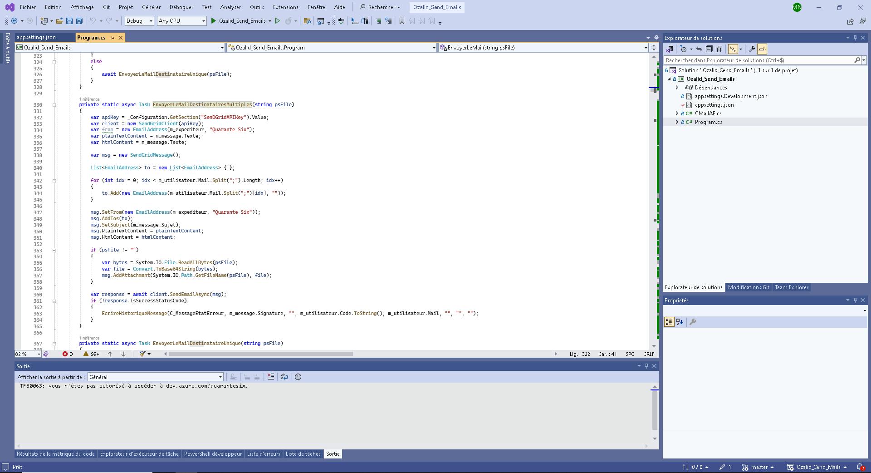
Task: Switch to the Liste d'erreurs tab
Action: tap(264, 454)
